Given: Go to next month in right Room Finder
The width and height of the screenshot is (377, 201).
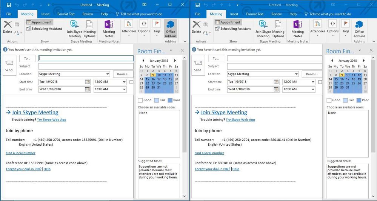Looking at the screenshot, I should 364,61.
